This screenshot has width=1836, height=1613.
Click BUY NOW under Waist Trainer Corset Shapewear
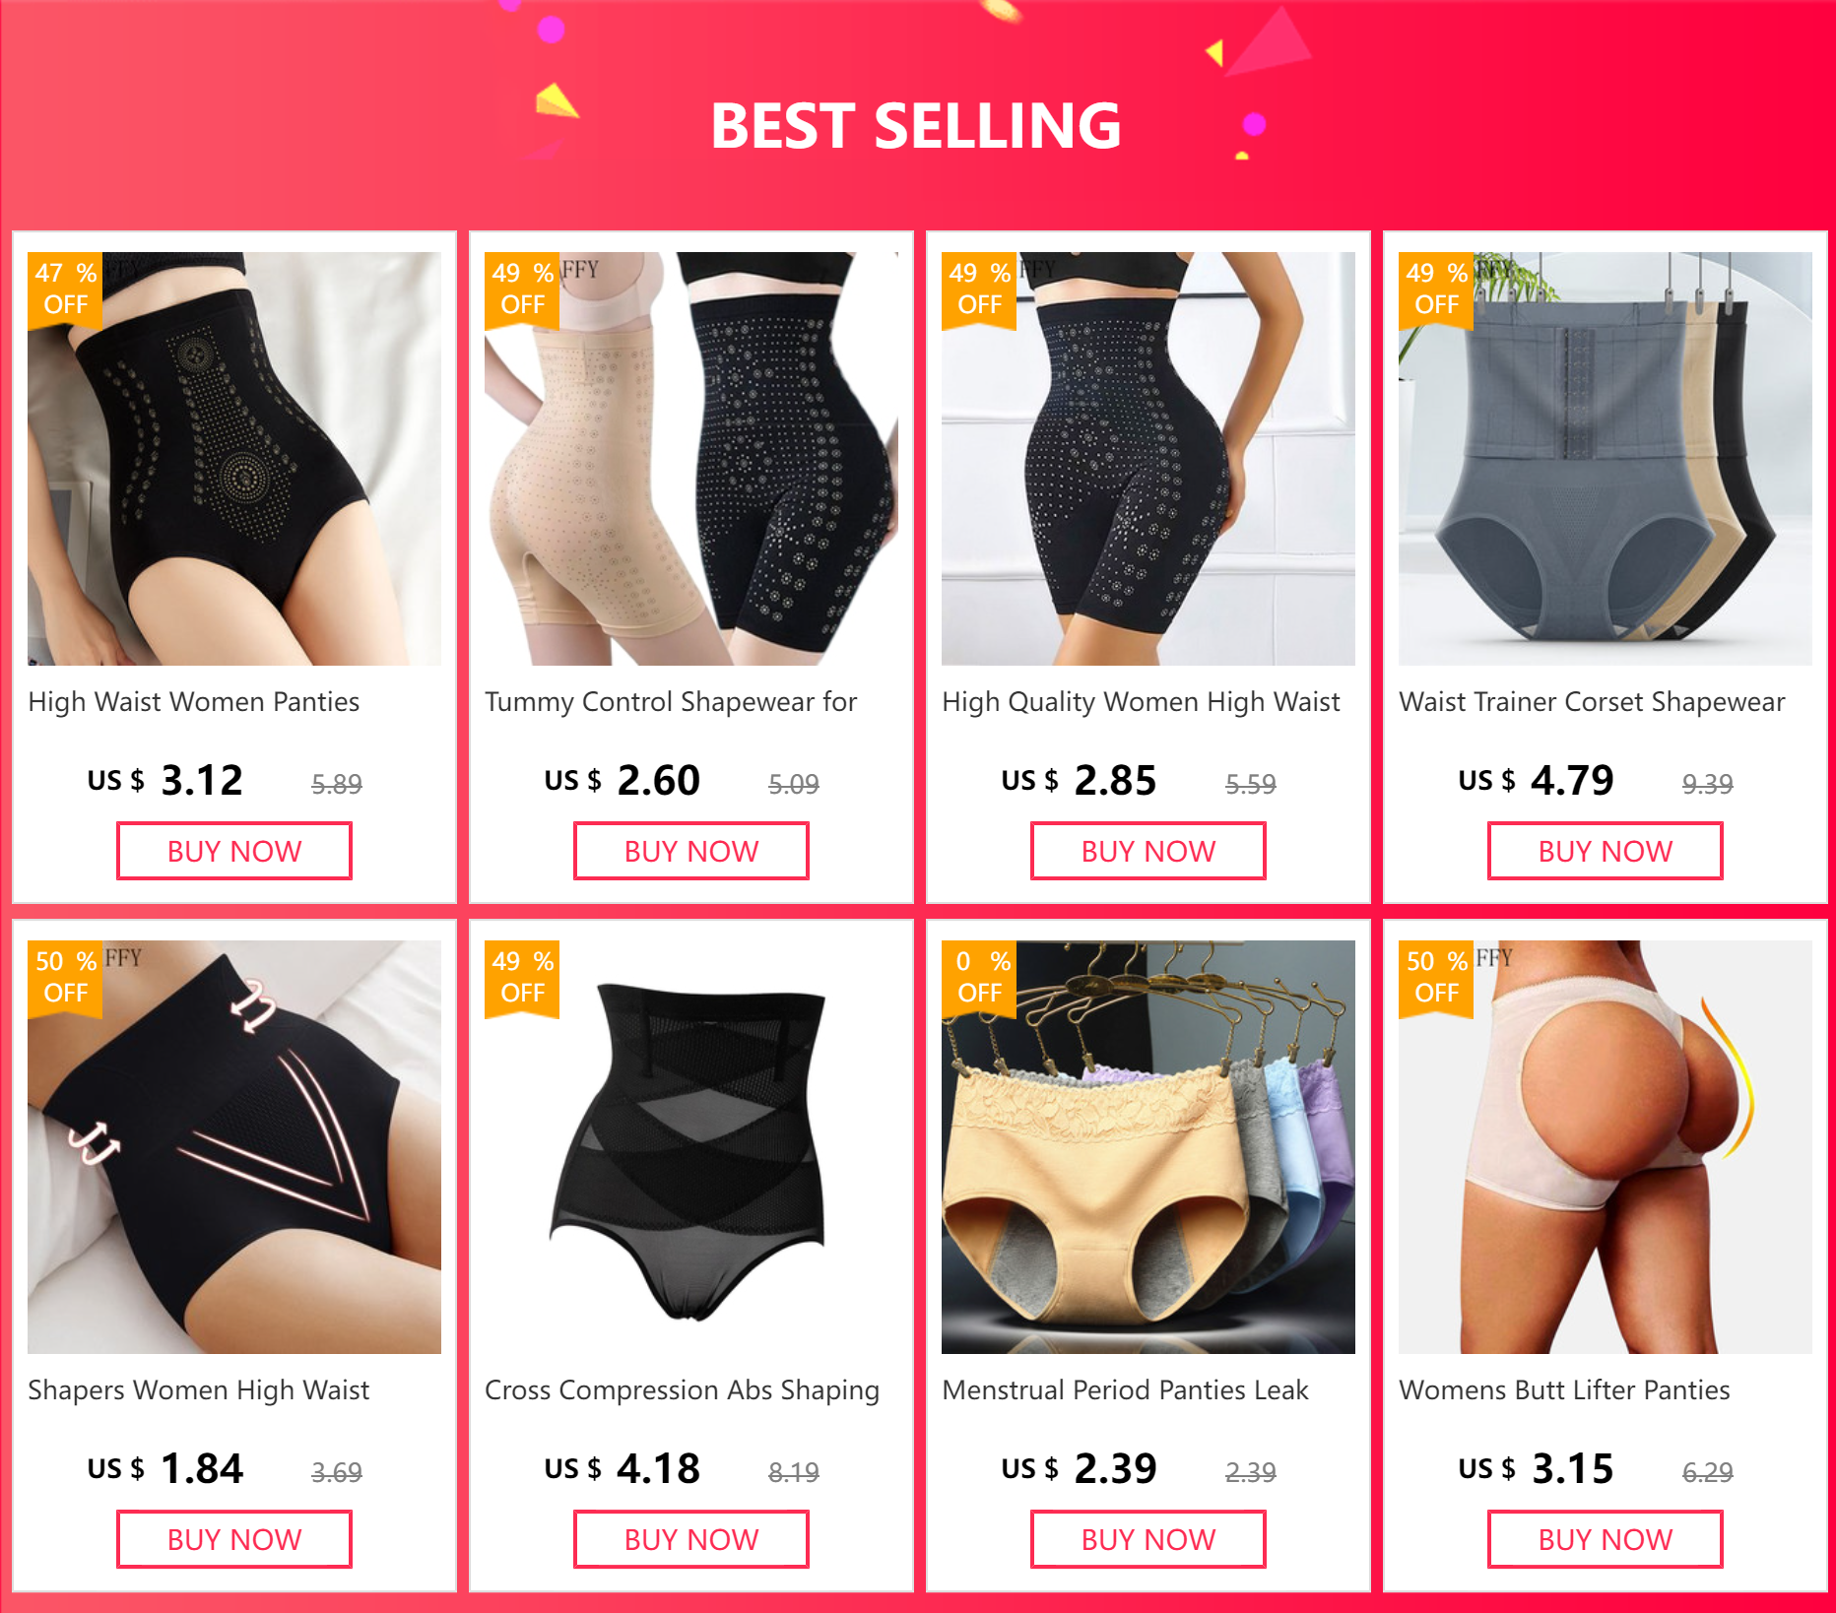[x=1606, y=851]
